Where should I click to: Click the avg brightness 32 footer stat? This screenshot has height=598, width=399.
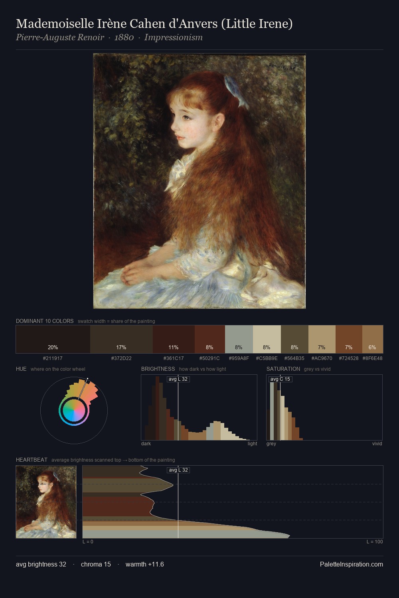click(41, 564)
